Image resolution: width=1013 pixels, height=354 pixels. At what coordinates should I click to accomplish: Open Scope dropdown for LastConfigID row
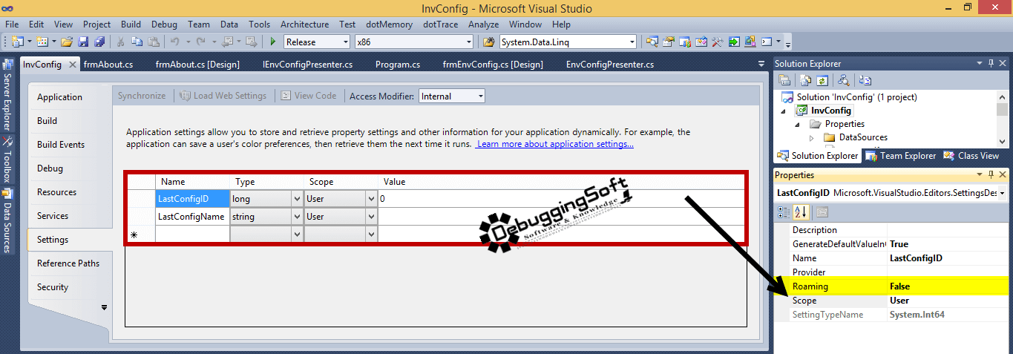(x=371, y=199)
